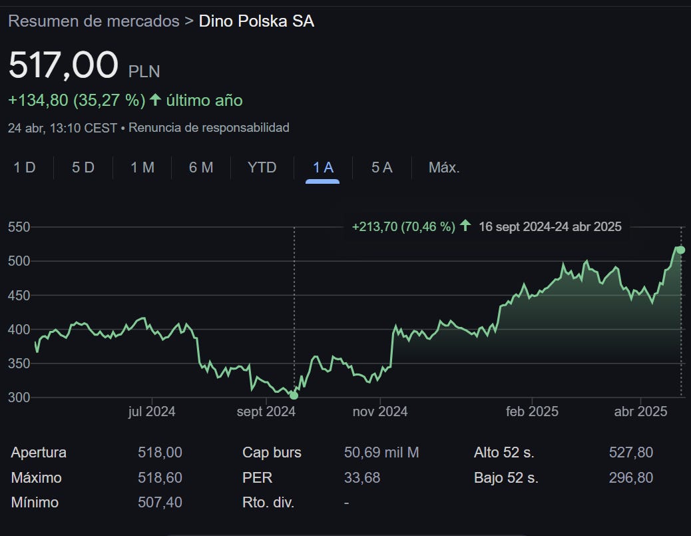
Task: Click the último año label
Action: point(204,101)
